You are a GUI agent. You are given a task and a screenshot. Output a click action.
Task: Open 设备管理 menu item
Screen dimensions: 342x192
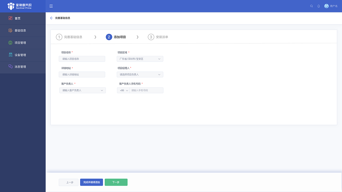(x=23, y=55)
